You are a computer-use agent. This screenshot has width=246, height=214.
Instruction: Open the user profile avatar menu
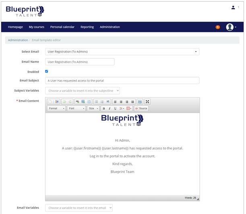(x=231, y=27)
